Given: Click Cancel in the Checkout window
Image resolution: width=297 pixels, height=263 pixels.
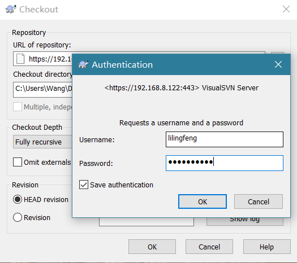Looking at the screenshot, I should tap(209, 247).
